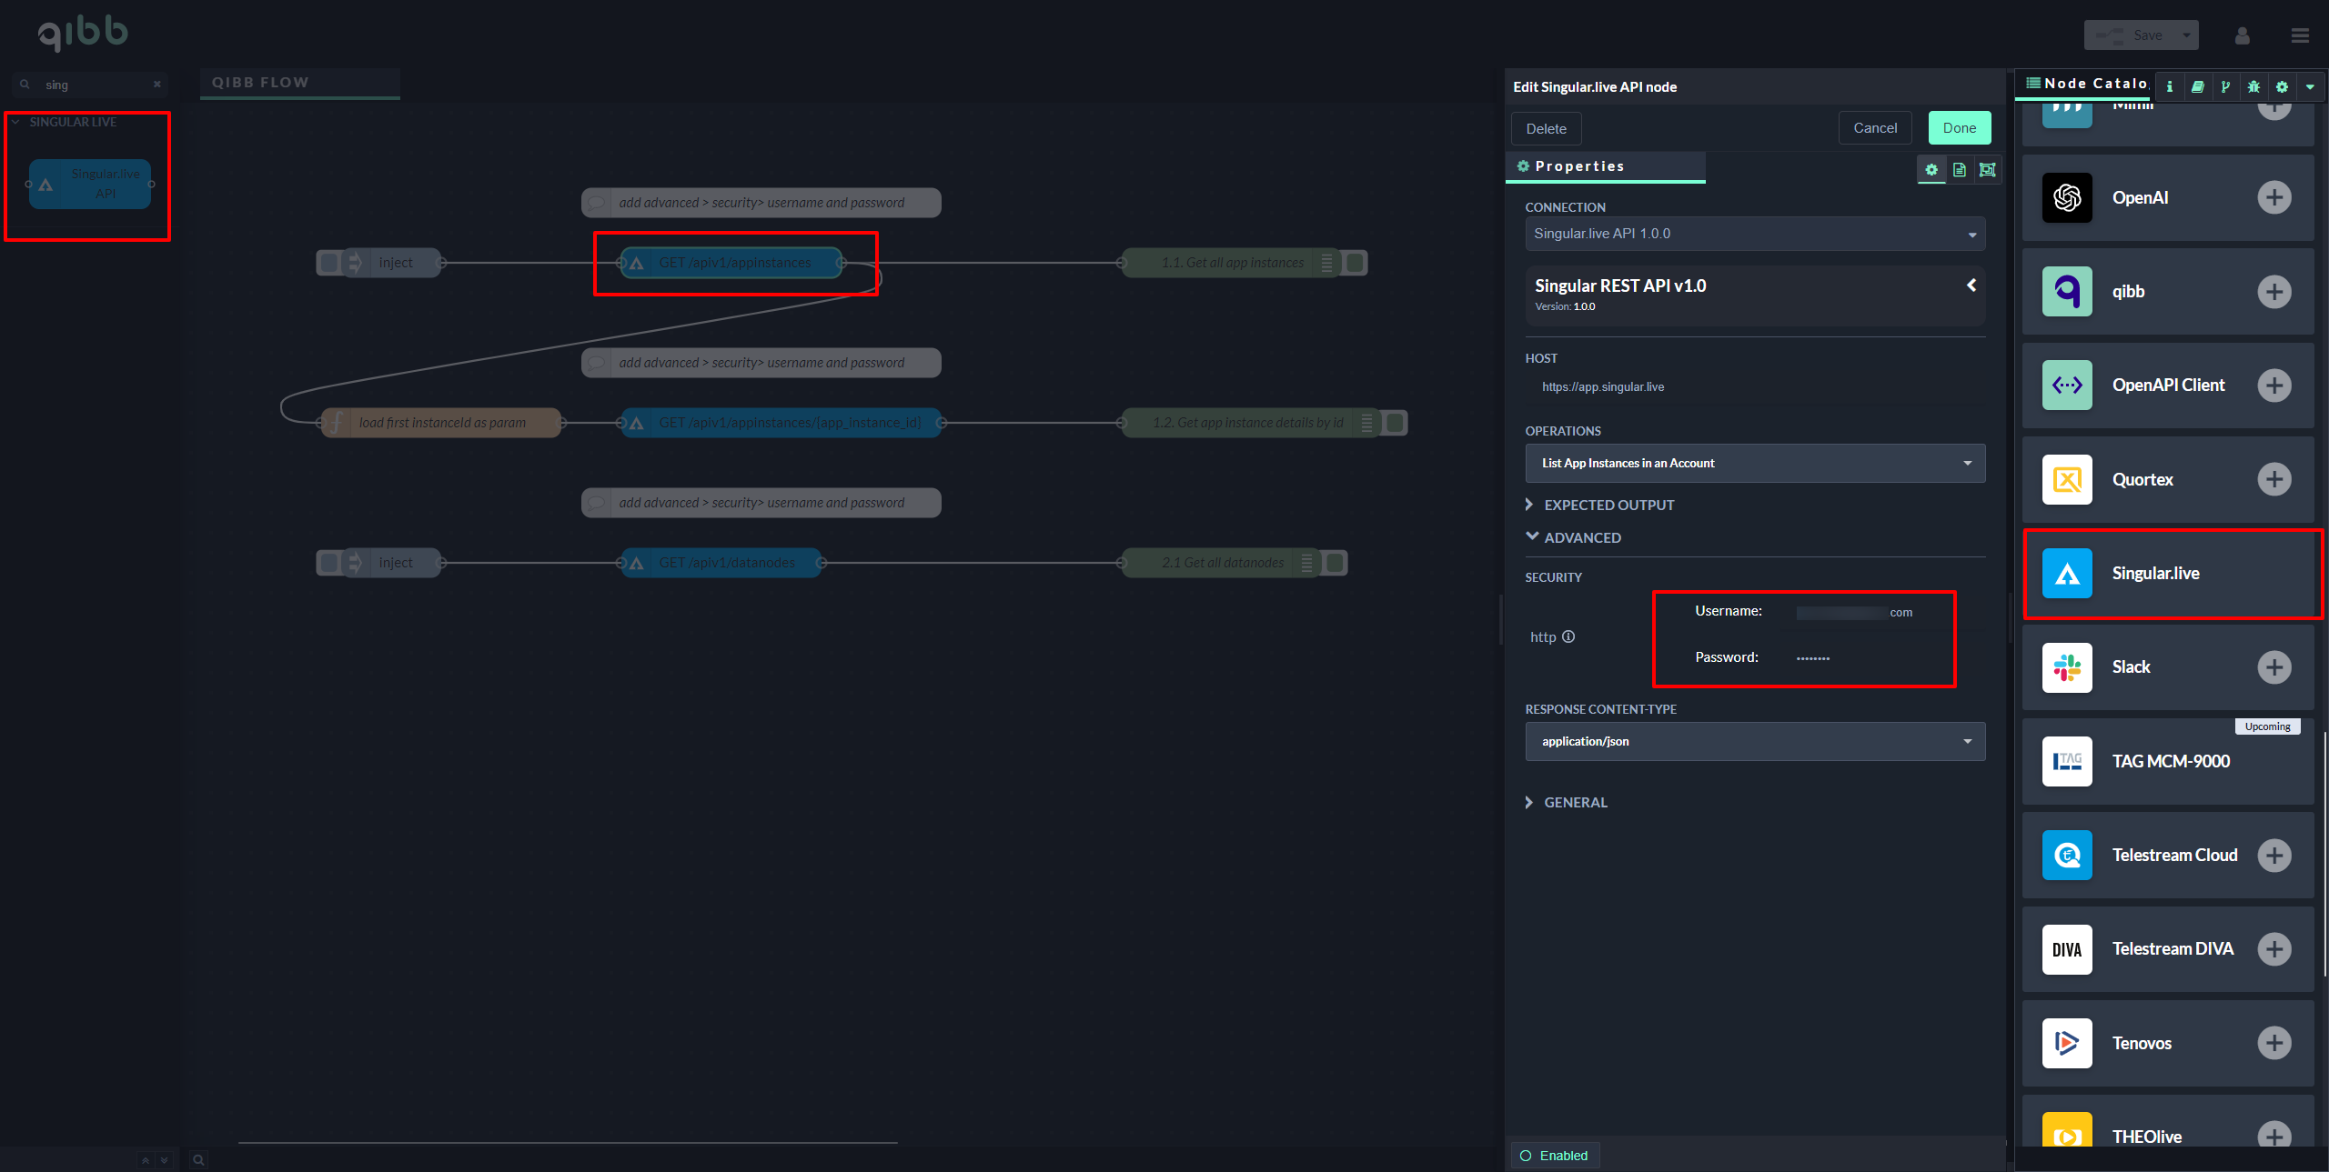Add the Slack node with plus icon
Screen dimensions: 2329x1172
point(2274,667)
